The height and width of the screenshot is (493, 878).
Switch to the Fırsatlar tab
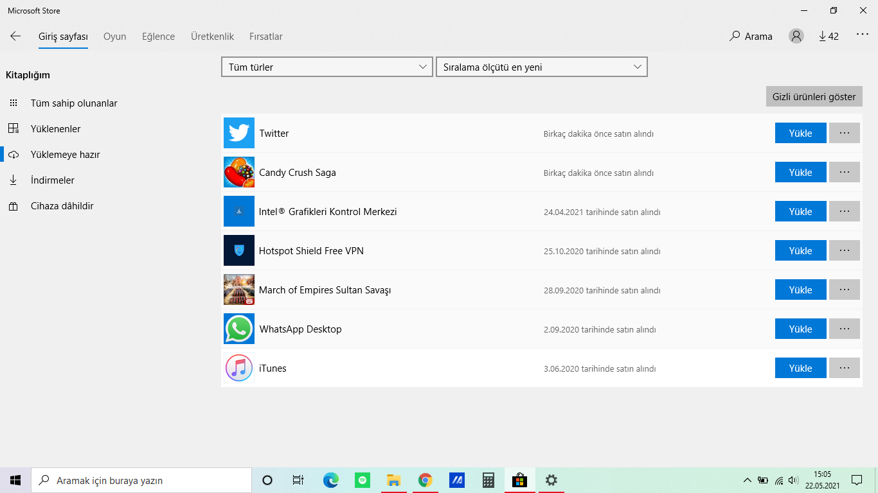(266, 37)
